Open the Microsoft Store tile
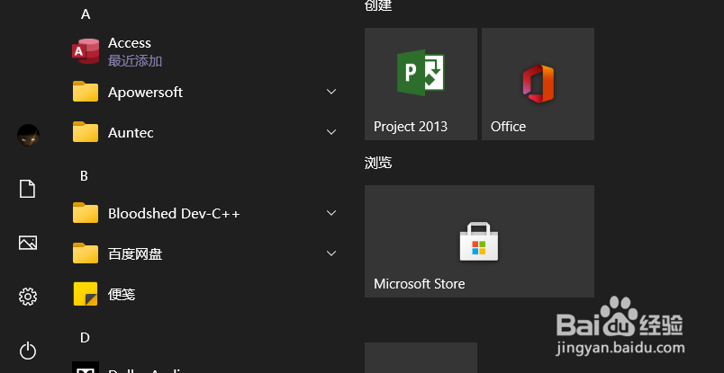The image size is (724, 373). tap(479, 241)
